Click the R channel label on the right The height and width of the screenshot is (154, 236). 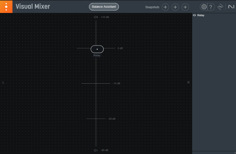coord(188,82)
